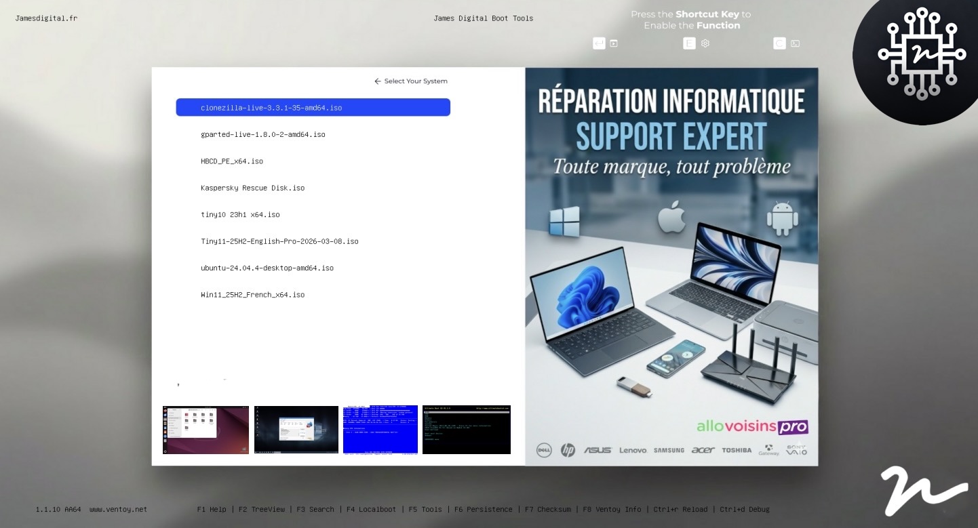Click the back arrow beside Select Your System
978x528 pixels.
click(x=378, y=81)
